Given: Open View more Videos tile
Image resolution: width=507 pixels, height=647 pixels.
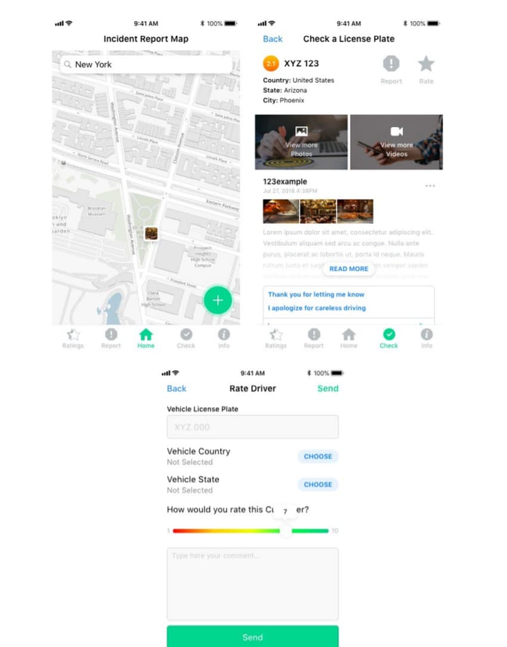Looking at the screenshot, I should (396, 142).
